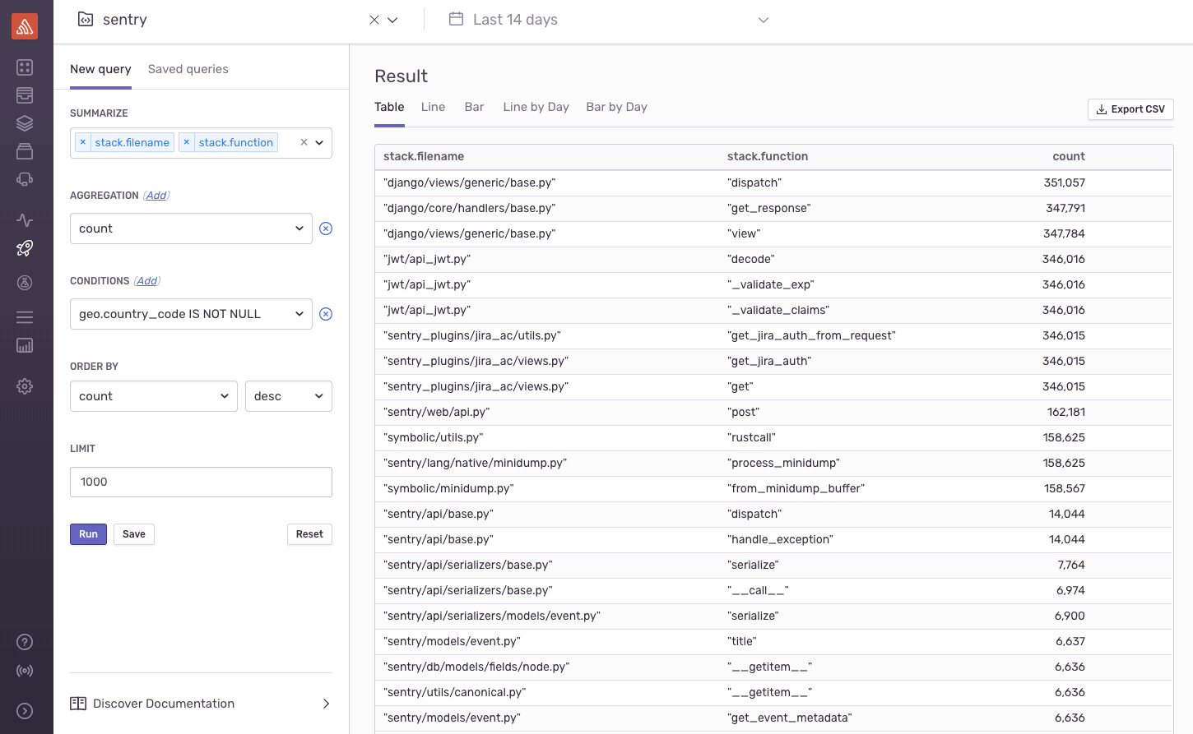Remove the stack.filename summarize tag
The image size is (1193, 734).
coord(83,142)
